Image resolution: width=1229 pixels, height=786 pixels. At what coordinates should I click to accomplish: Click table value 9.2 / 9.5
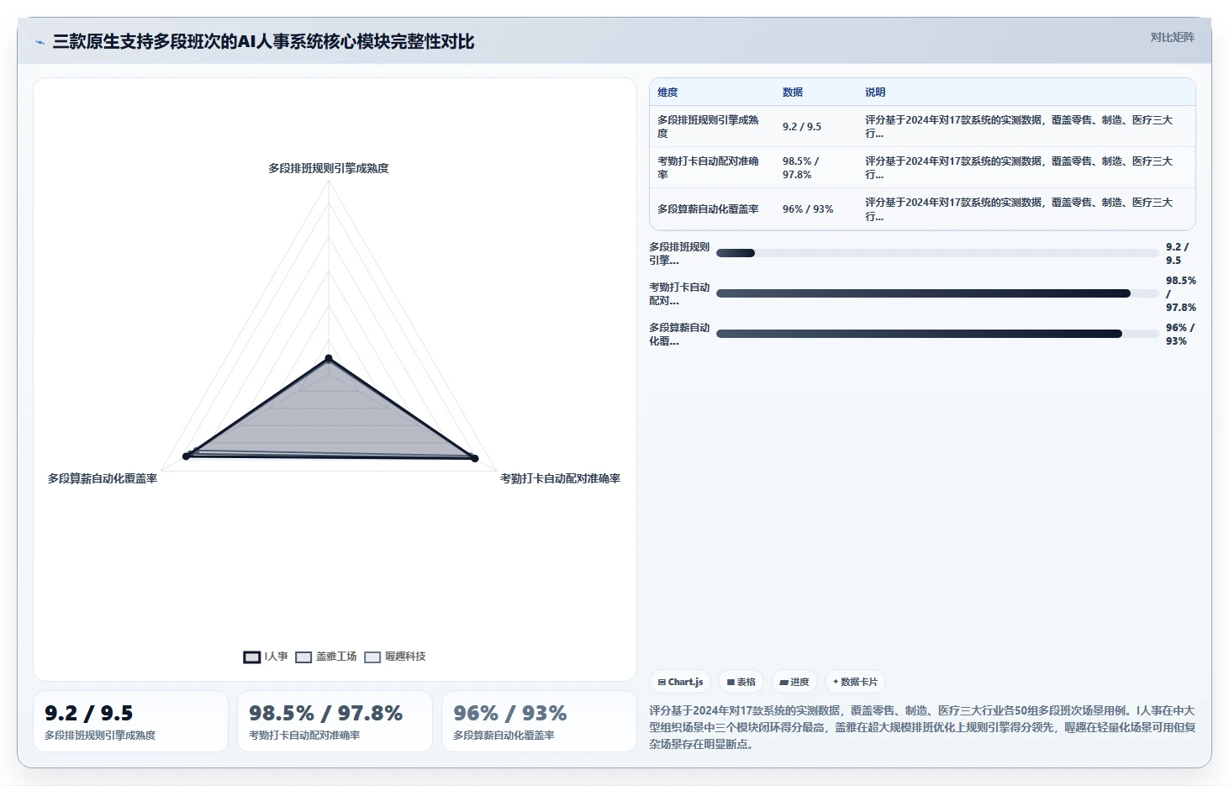[802, 127]
